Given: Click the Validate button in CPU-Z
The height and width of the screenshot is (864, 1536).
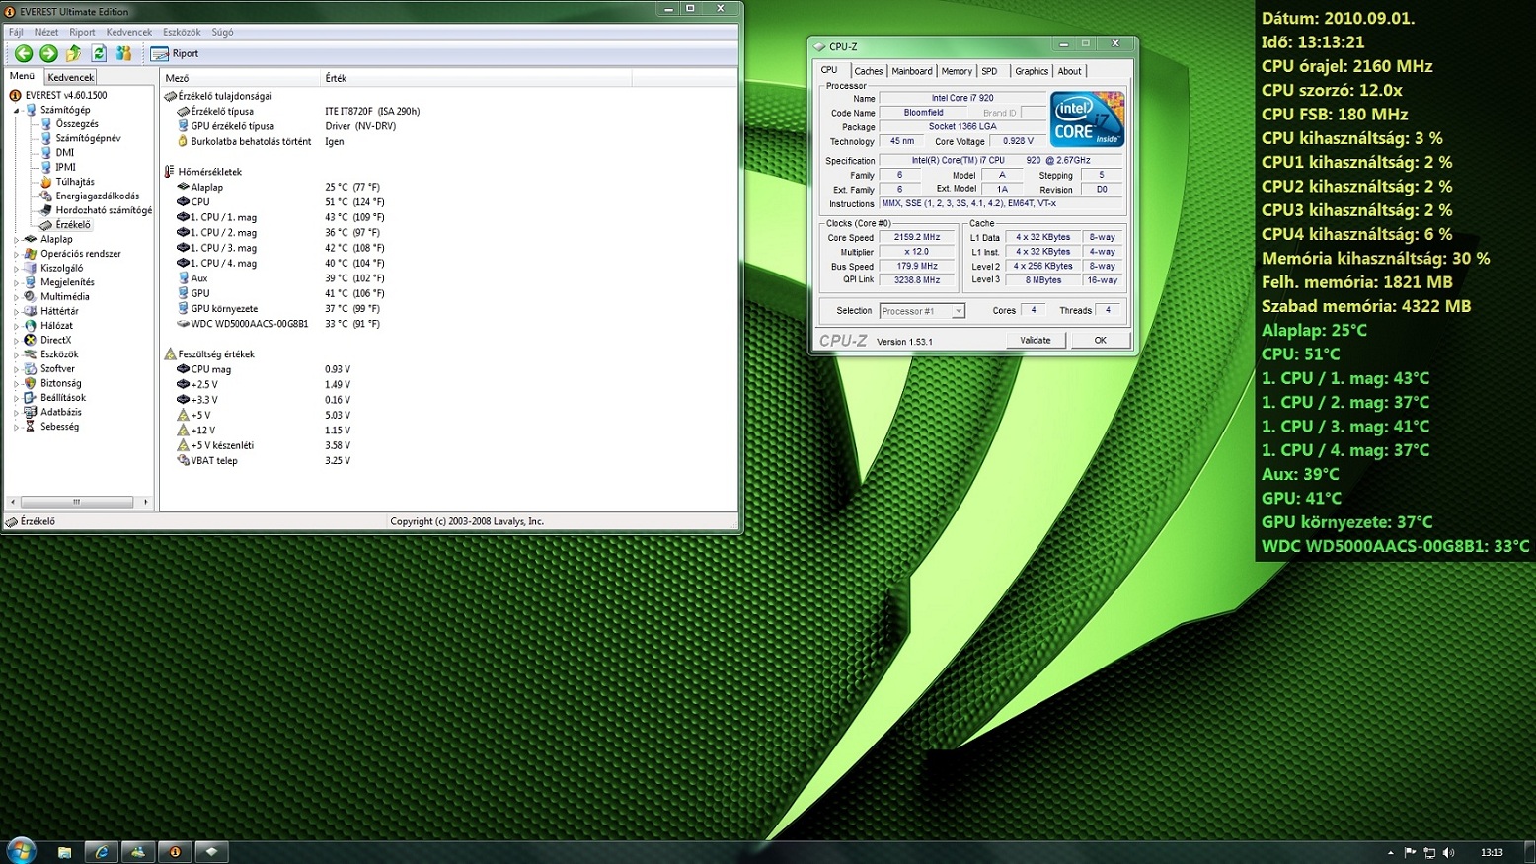Looking at the screenshot, I should point(1036,341).
